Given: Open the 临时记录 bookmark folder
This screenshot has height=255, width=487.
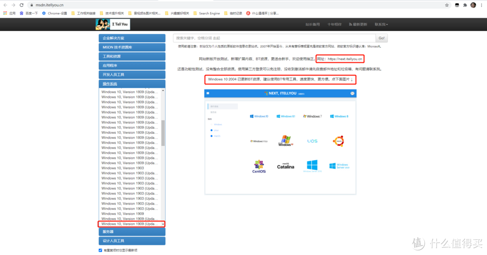Looking at the screenshot, I should click(x=233, y=14).
